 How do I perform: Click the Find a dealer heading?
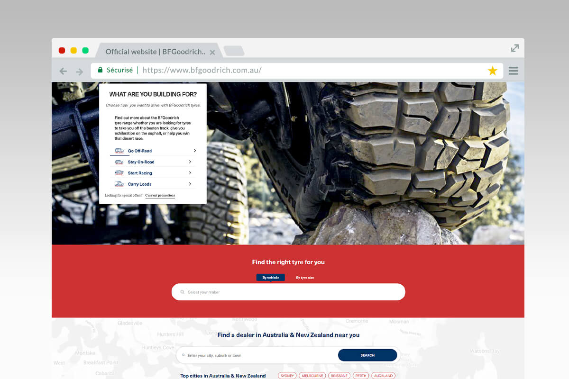(288, 335)
